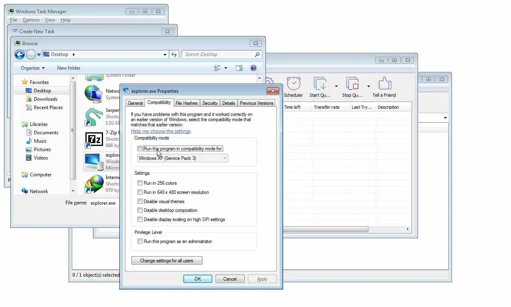This screenshot has height=307, width=511.
Task: Click the Cancel button in Properties
Action: click(x=230, y=279)
